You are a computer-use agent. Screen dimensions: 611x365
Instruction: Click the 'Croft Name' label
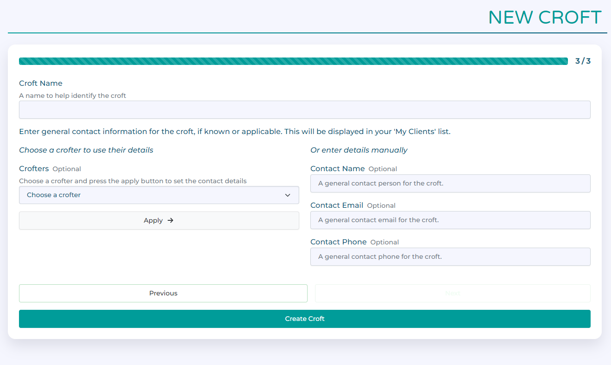point(41,83)
